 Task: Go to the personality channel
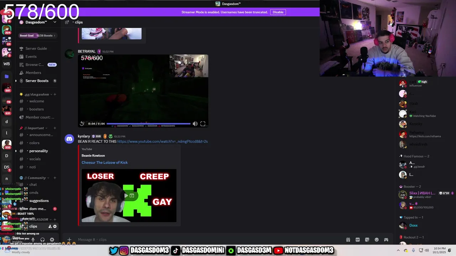(x=37, y=151)
